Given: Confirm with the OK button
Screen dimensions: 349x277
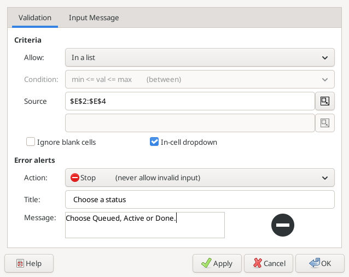Looking at the screenshot, I should (x=320, y=263).
